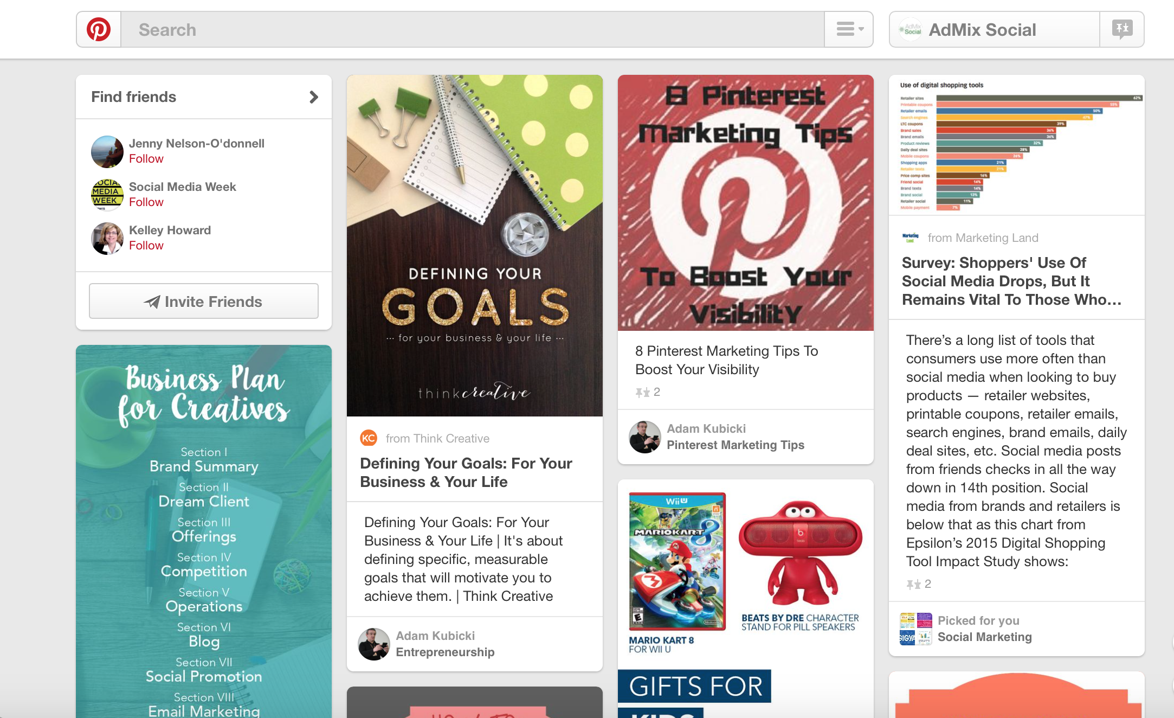Screen dimensions: 1174x718
Task: Click Kelley Howard's profile photo
Action: 107,238
